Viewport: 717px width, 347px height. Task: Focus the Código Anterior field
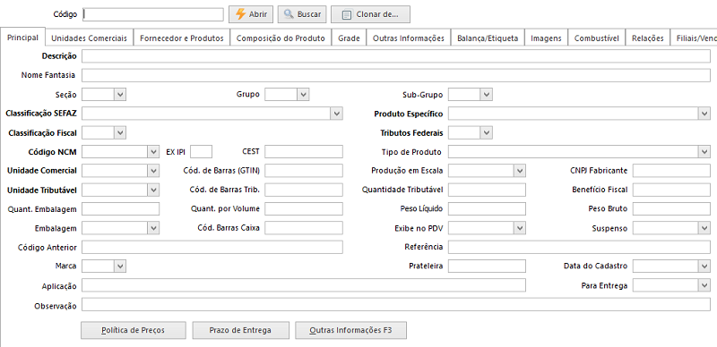click(212, 247)
